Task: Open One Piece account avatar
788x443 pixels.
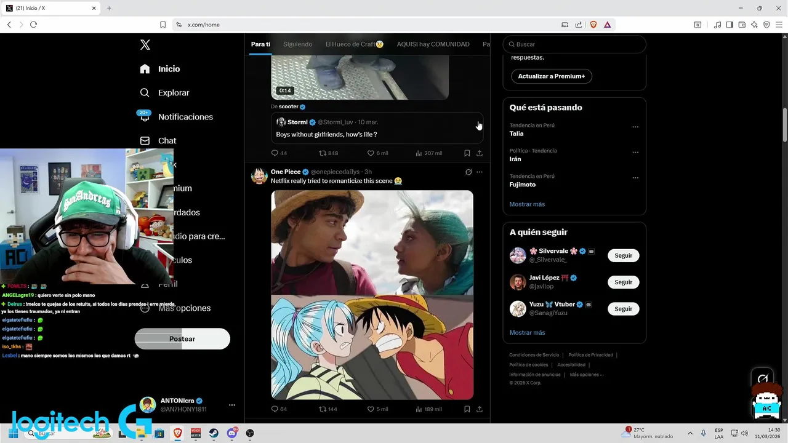Action: point(259,175)
